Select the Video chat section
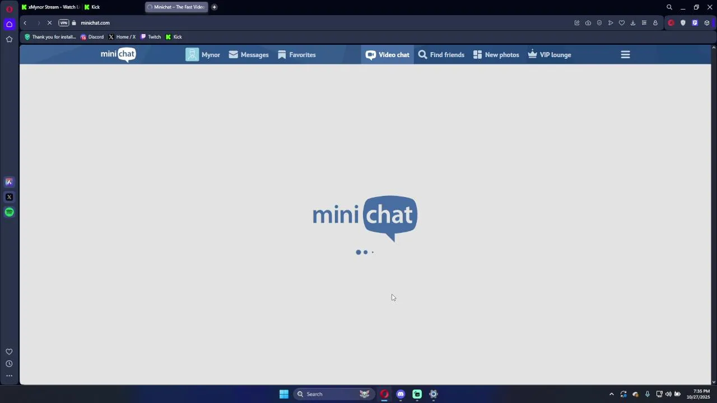Screen dimensions: 717x403 coord(388,55)
